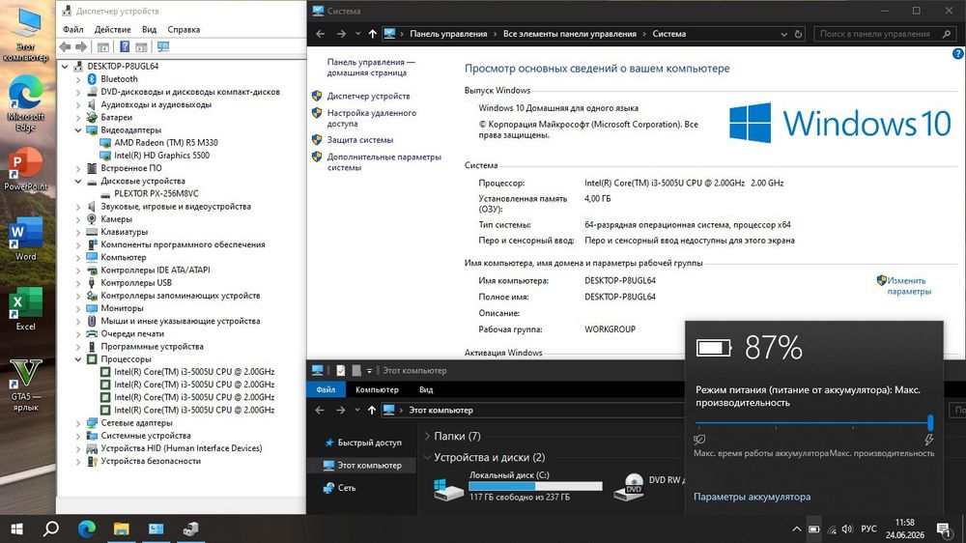The width and height of the screenshot is (966, 543).
Task: Click the refresh icon in System window address bar
Action: [799, 34]
